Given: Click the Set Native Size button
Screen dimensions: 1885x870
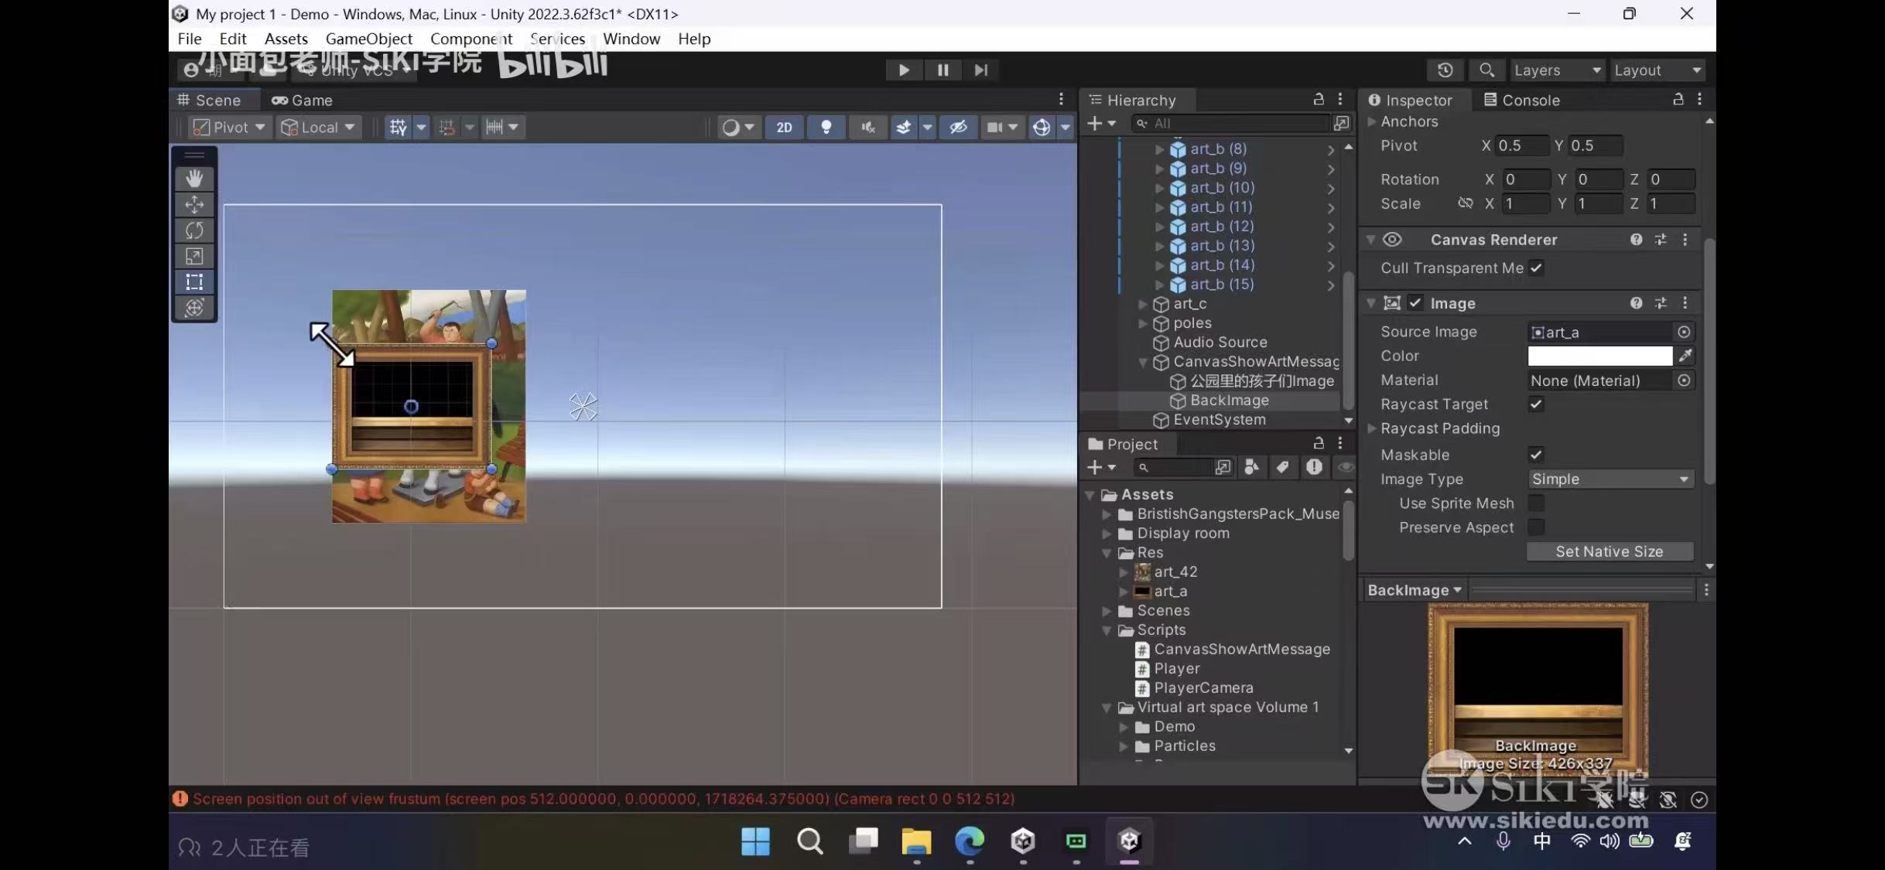Looking at the screenshot, I should coord(1610,551).
